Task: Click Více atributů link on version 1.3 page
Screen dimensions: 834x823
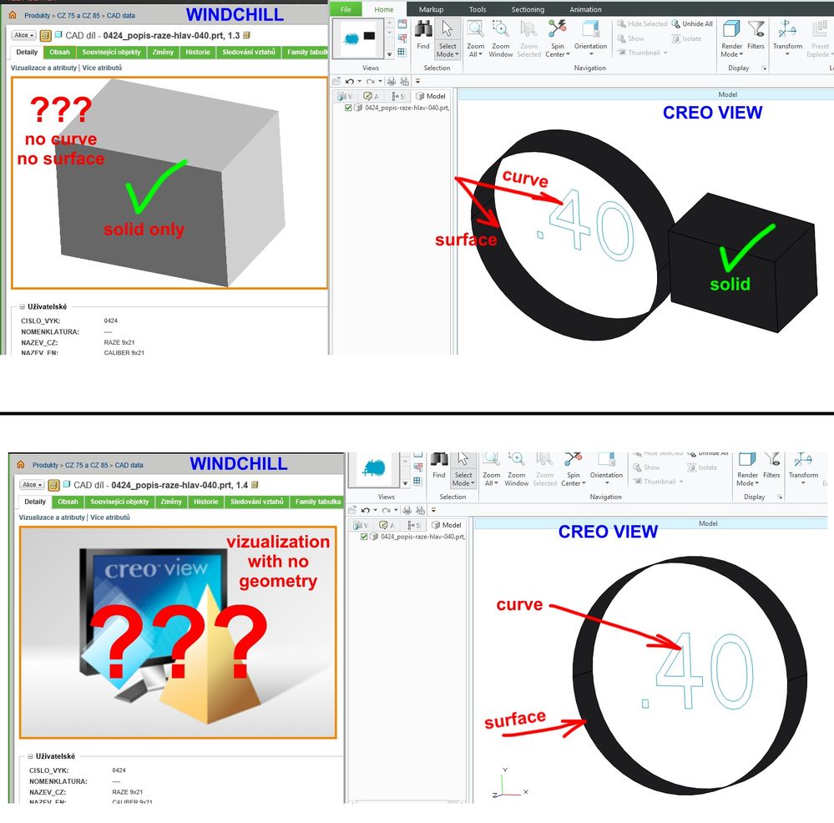Action: tap(102, 68)
